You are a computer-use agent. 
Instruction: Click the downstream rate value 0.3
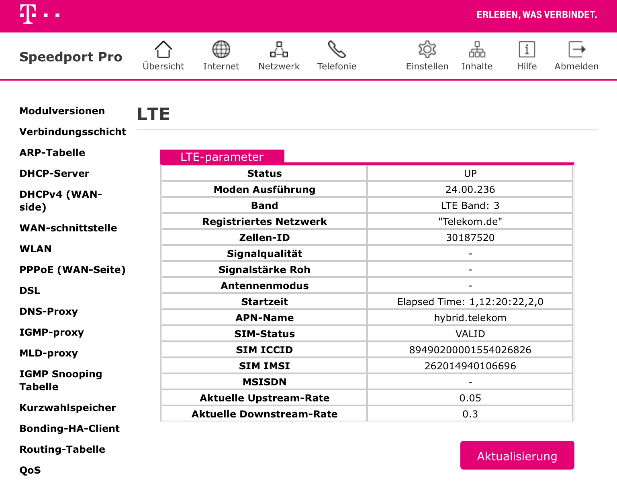click(x=470, y=414)
